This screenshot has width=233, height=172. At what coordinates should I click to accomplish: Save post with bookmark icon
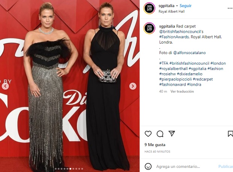coord(230,134)
